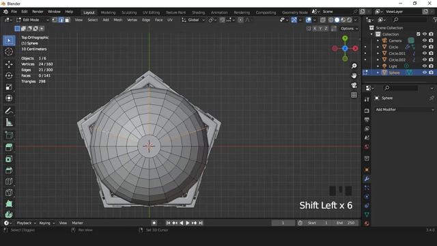Activate the Rotate tool

[9, 76]
